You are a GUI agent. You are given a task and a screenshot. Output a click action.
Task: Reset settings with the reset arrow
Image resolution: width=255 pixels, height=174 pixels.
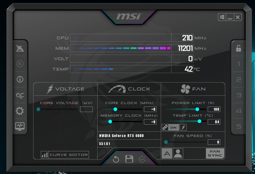pyautogui.click(x=116, y=159)
